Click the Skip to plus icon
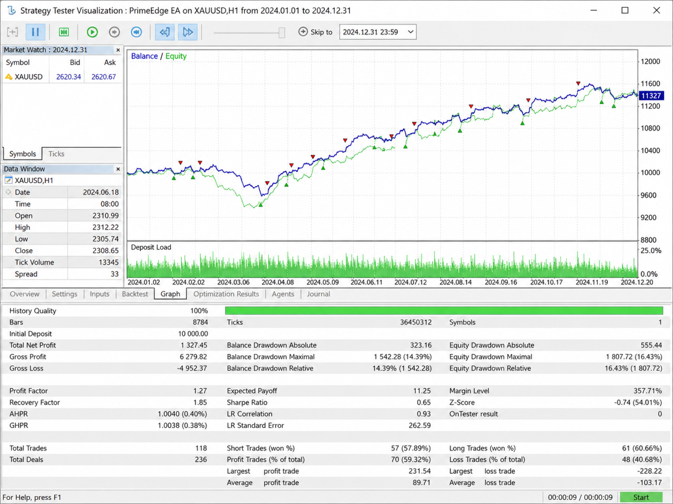This screenshot has width=673, height=504. (x=303, y=32)
